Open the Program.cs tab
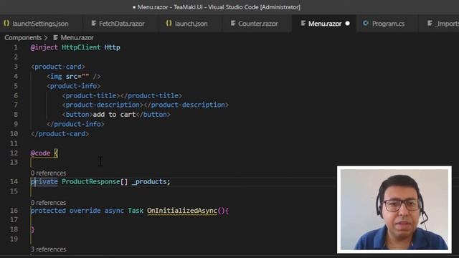This screenshot has width=459, height=258. point(384,24)
